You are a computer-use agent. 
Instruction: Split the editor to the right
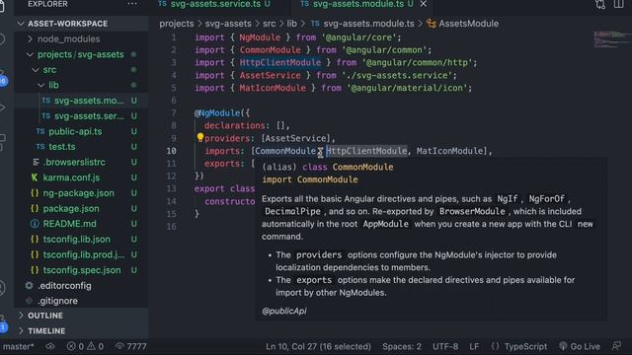tap(619, 4)
